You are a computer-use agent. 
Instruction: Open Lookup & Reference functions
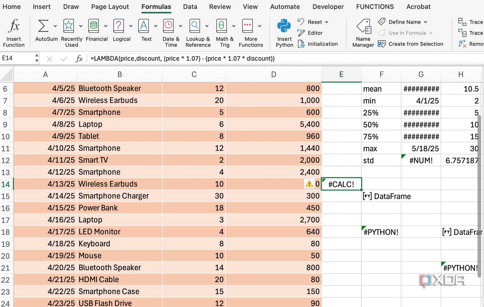pos(195,26)
